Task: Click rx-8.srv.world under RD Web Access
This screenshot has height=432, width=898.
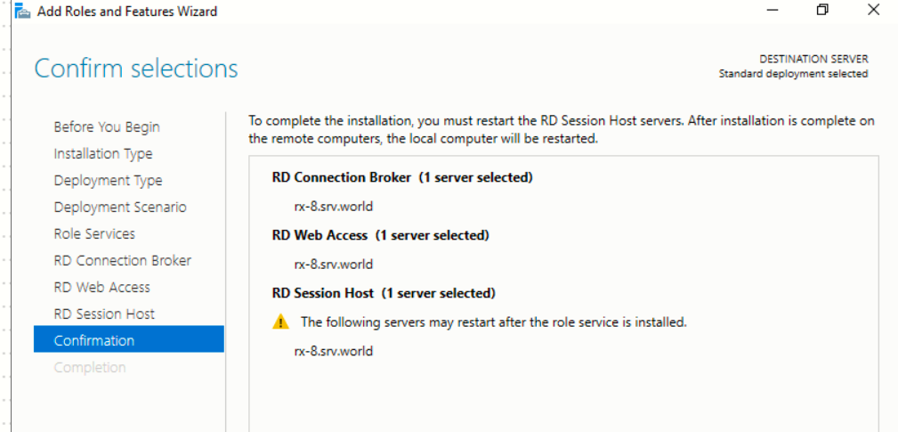Action: [334, 264]
